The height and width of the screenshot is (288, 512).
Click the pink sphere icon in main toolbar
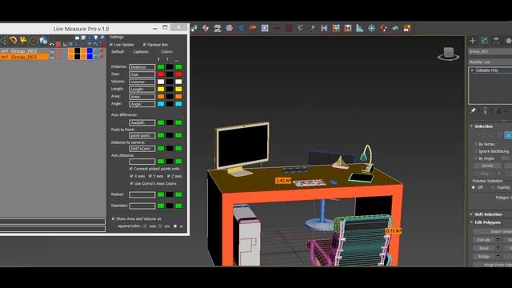[230, 29]
